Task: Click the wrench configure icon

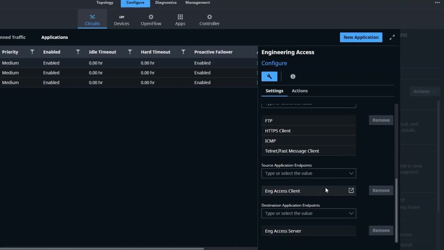Action: (269, 76)
